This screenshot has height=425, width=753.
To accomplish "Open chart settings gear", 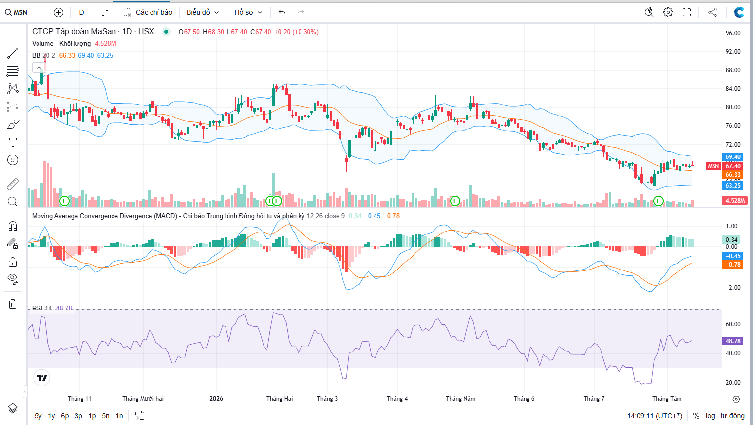I will [x=668, y=12].
